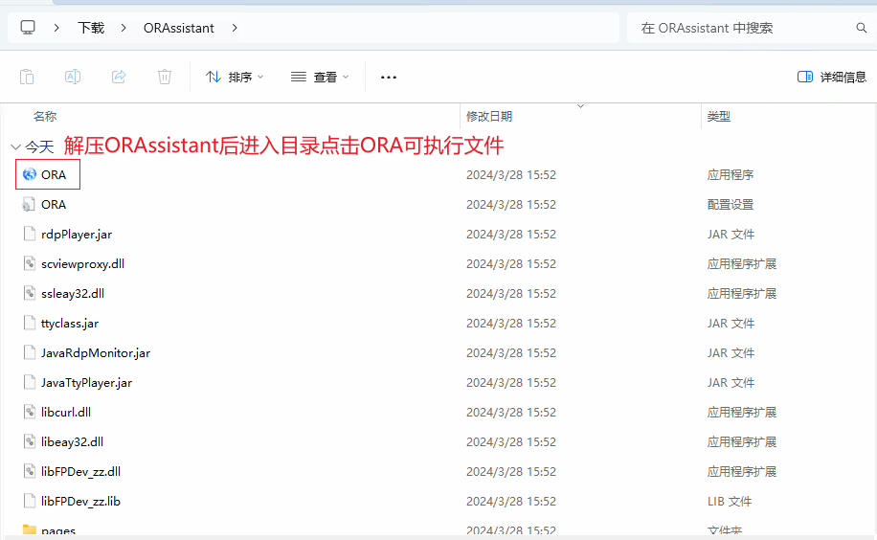The width and height of the screenshot is (877, 540).
Task: Click the delete trash can icon
Action: pos(165,77)
